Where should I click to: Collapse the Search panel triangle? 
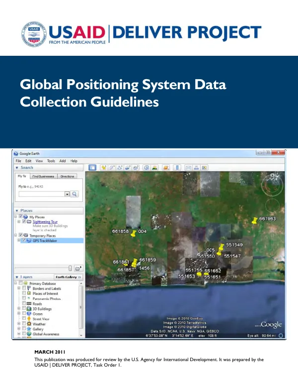(x=17, y=167)
